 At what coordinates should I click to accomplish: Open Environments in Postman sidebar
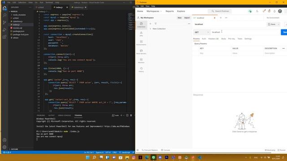coord(141,43)
